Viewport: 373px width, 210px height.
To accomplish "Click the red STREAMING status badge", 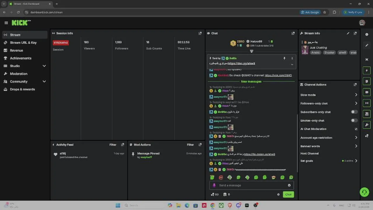I will pos(61,43).
